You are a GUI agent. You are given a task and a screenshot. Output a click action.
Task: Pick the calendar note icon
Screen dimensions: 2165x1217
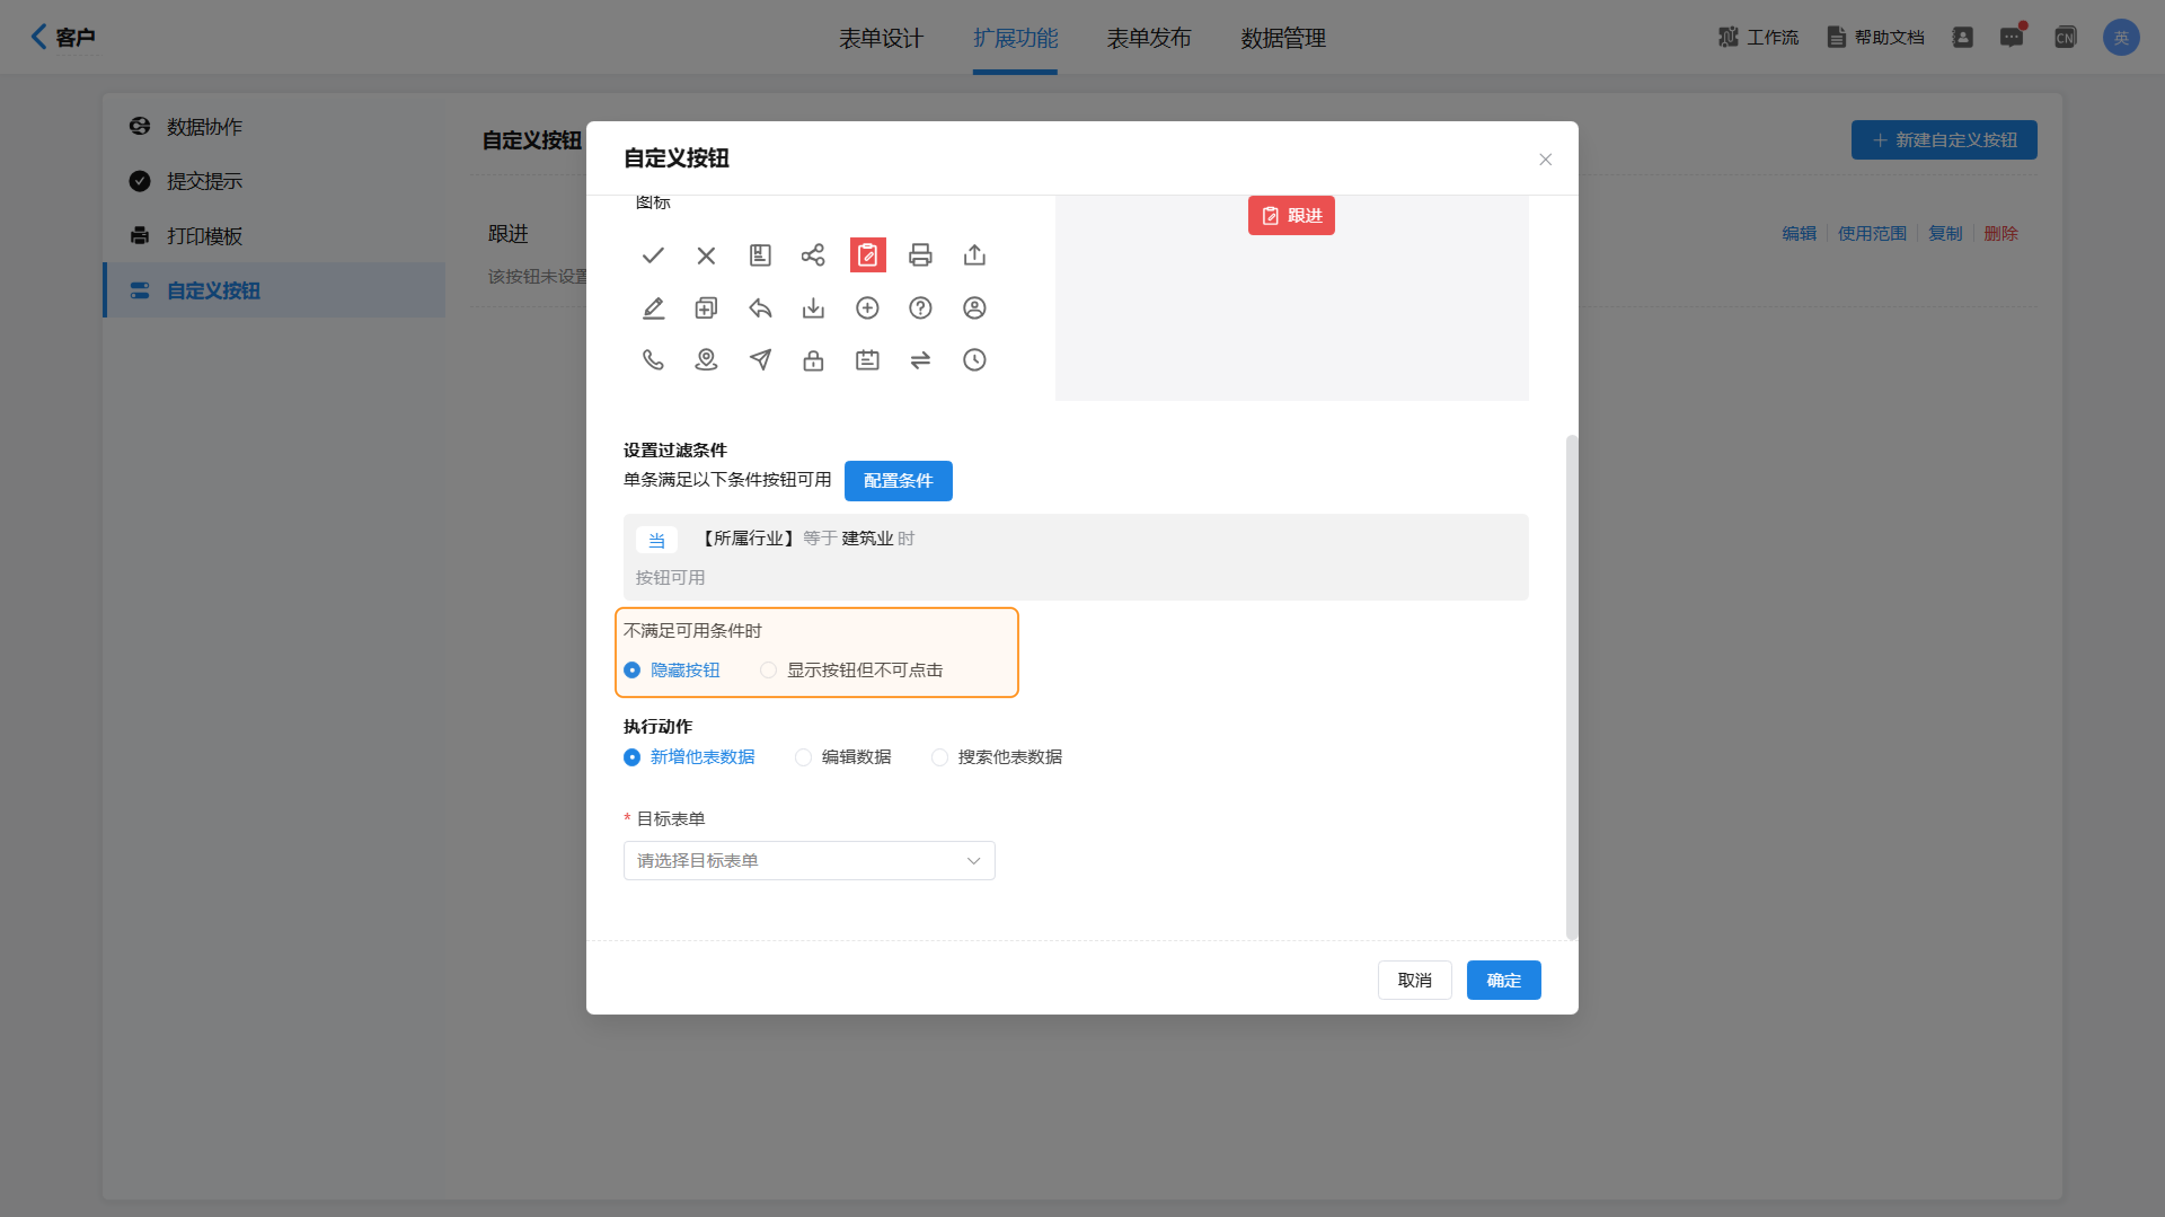(x=867, y=360)
